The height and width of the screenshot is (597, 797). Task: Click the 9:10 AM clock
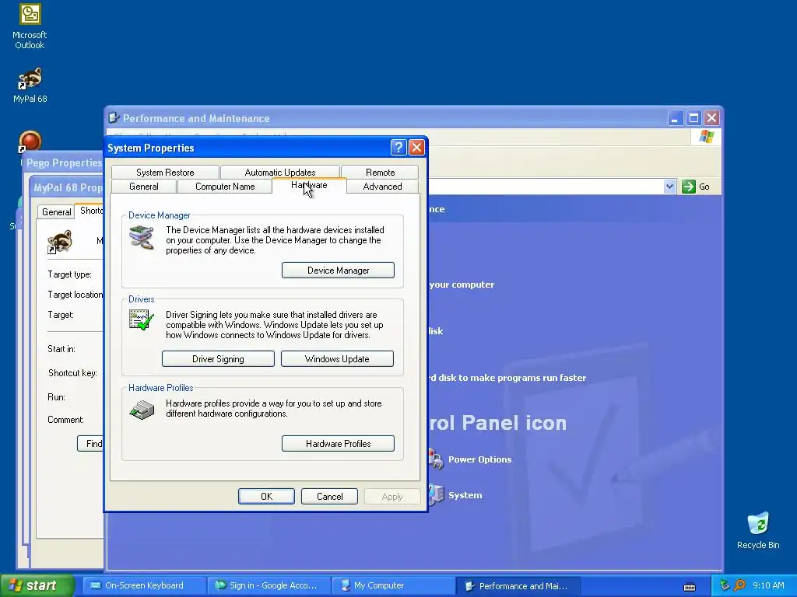(x=768, y=585)
